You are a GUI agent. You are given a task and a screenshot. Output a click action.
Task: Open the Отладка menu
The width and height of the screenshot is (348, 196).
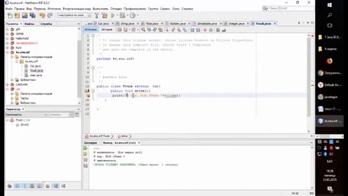[116, 9]
